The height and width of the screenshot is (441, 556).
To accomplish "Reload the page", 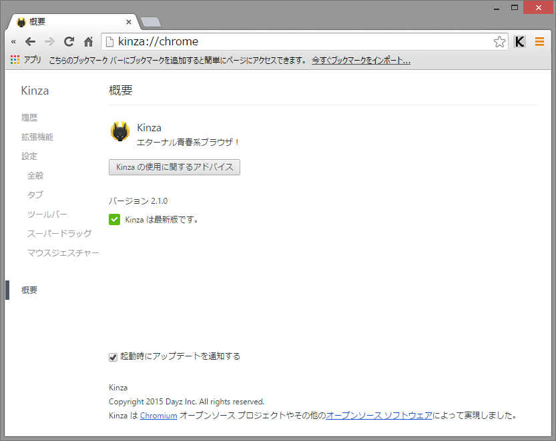I will [x=69, y=41].
